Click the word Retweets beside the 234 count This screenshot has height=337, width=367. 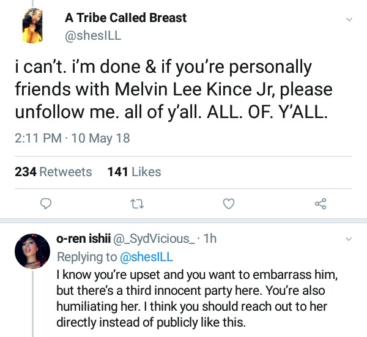point(65,172)
